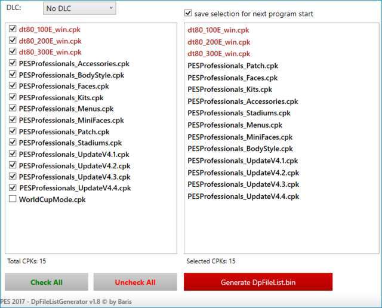The height and width of the screenshot is (308, 382).
Task: Select dt80_300E_win.cpk in the selected list
Action: 219,54
